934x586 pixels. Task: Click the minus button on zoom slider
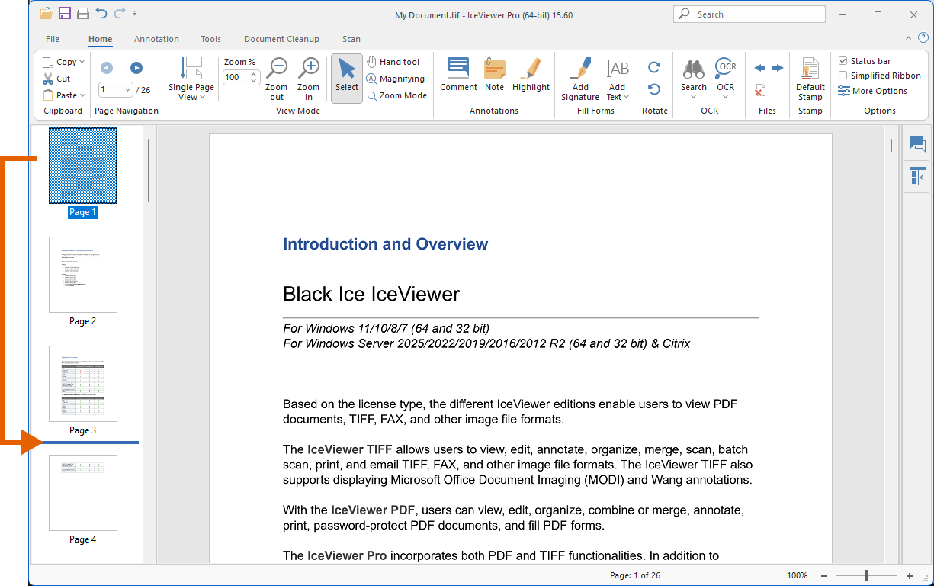click(x=825, y=575)
